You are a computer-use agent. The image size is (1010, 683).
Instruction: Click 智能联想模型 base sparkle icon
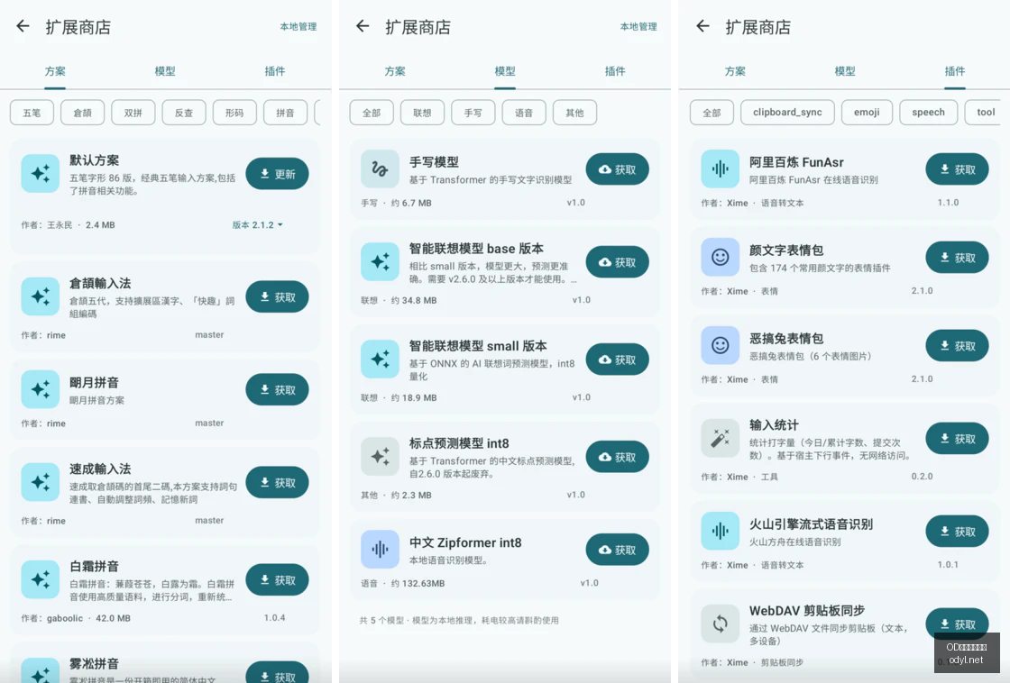(380, 262)
